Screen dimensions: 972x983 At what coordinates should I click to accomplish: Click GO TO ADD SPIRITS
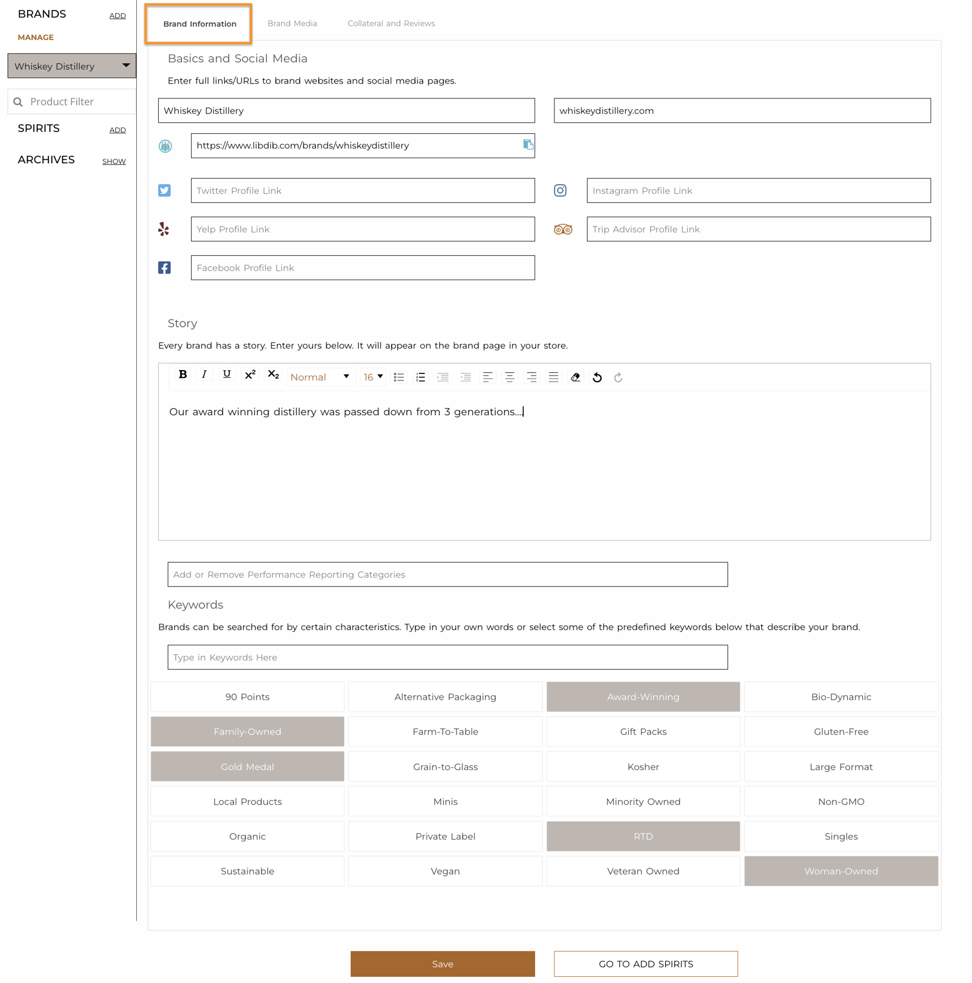click(x=645, y=964)
